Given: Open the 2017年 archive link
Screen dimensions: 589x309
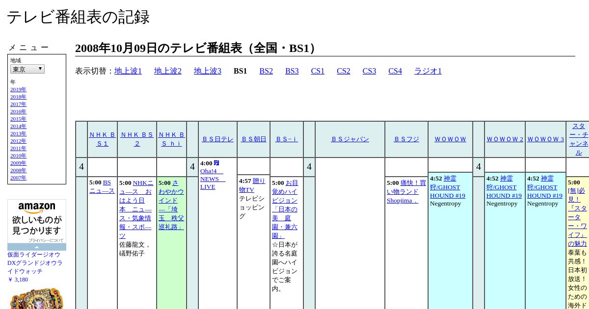Looking at the screenshot, I should click(x=18, y=104).
